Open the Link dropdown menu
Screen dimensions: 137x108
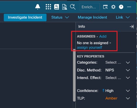pyautogui.click(x=123, y=17)
